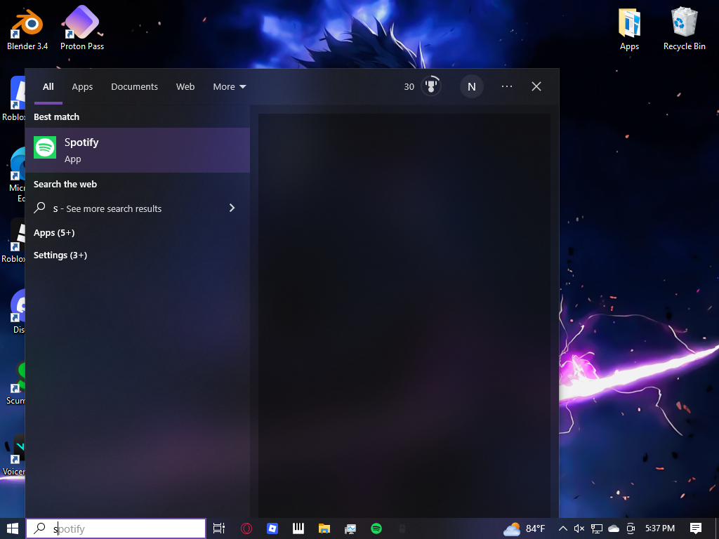Open the More filter dropdown

[230, 86]
